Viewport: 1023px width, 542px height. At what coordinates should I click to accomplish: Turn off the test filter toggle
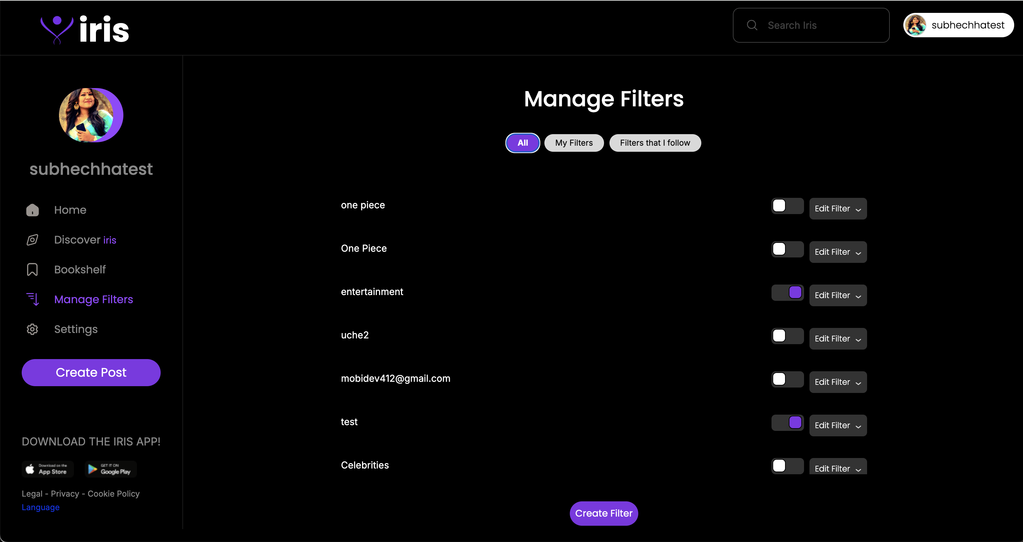pos(787,422)
